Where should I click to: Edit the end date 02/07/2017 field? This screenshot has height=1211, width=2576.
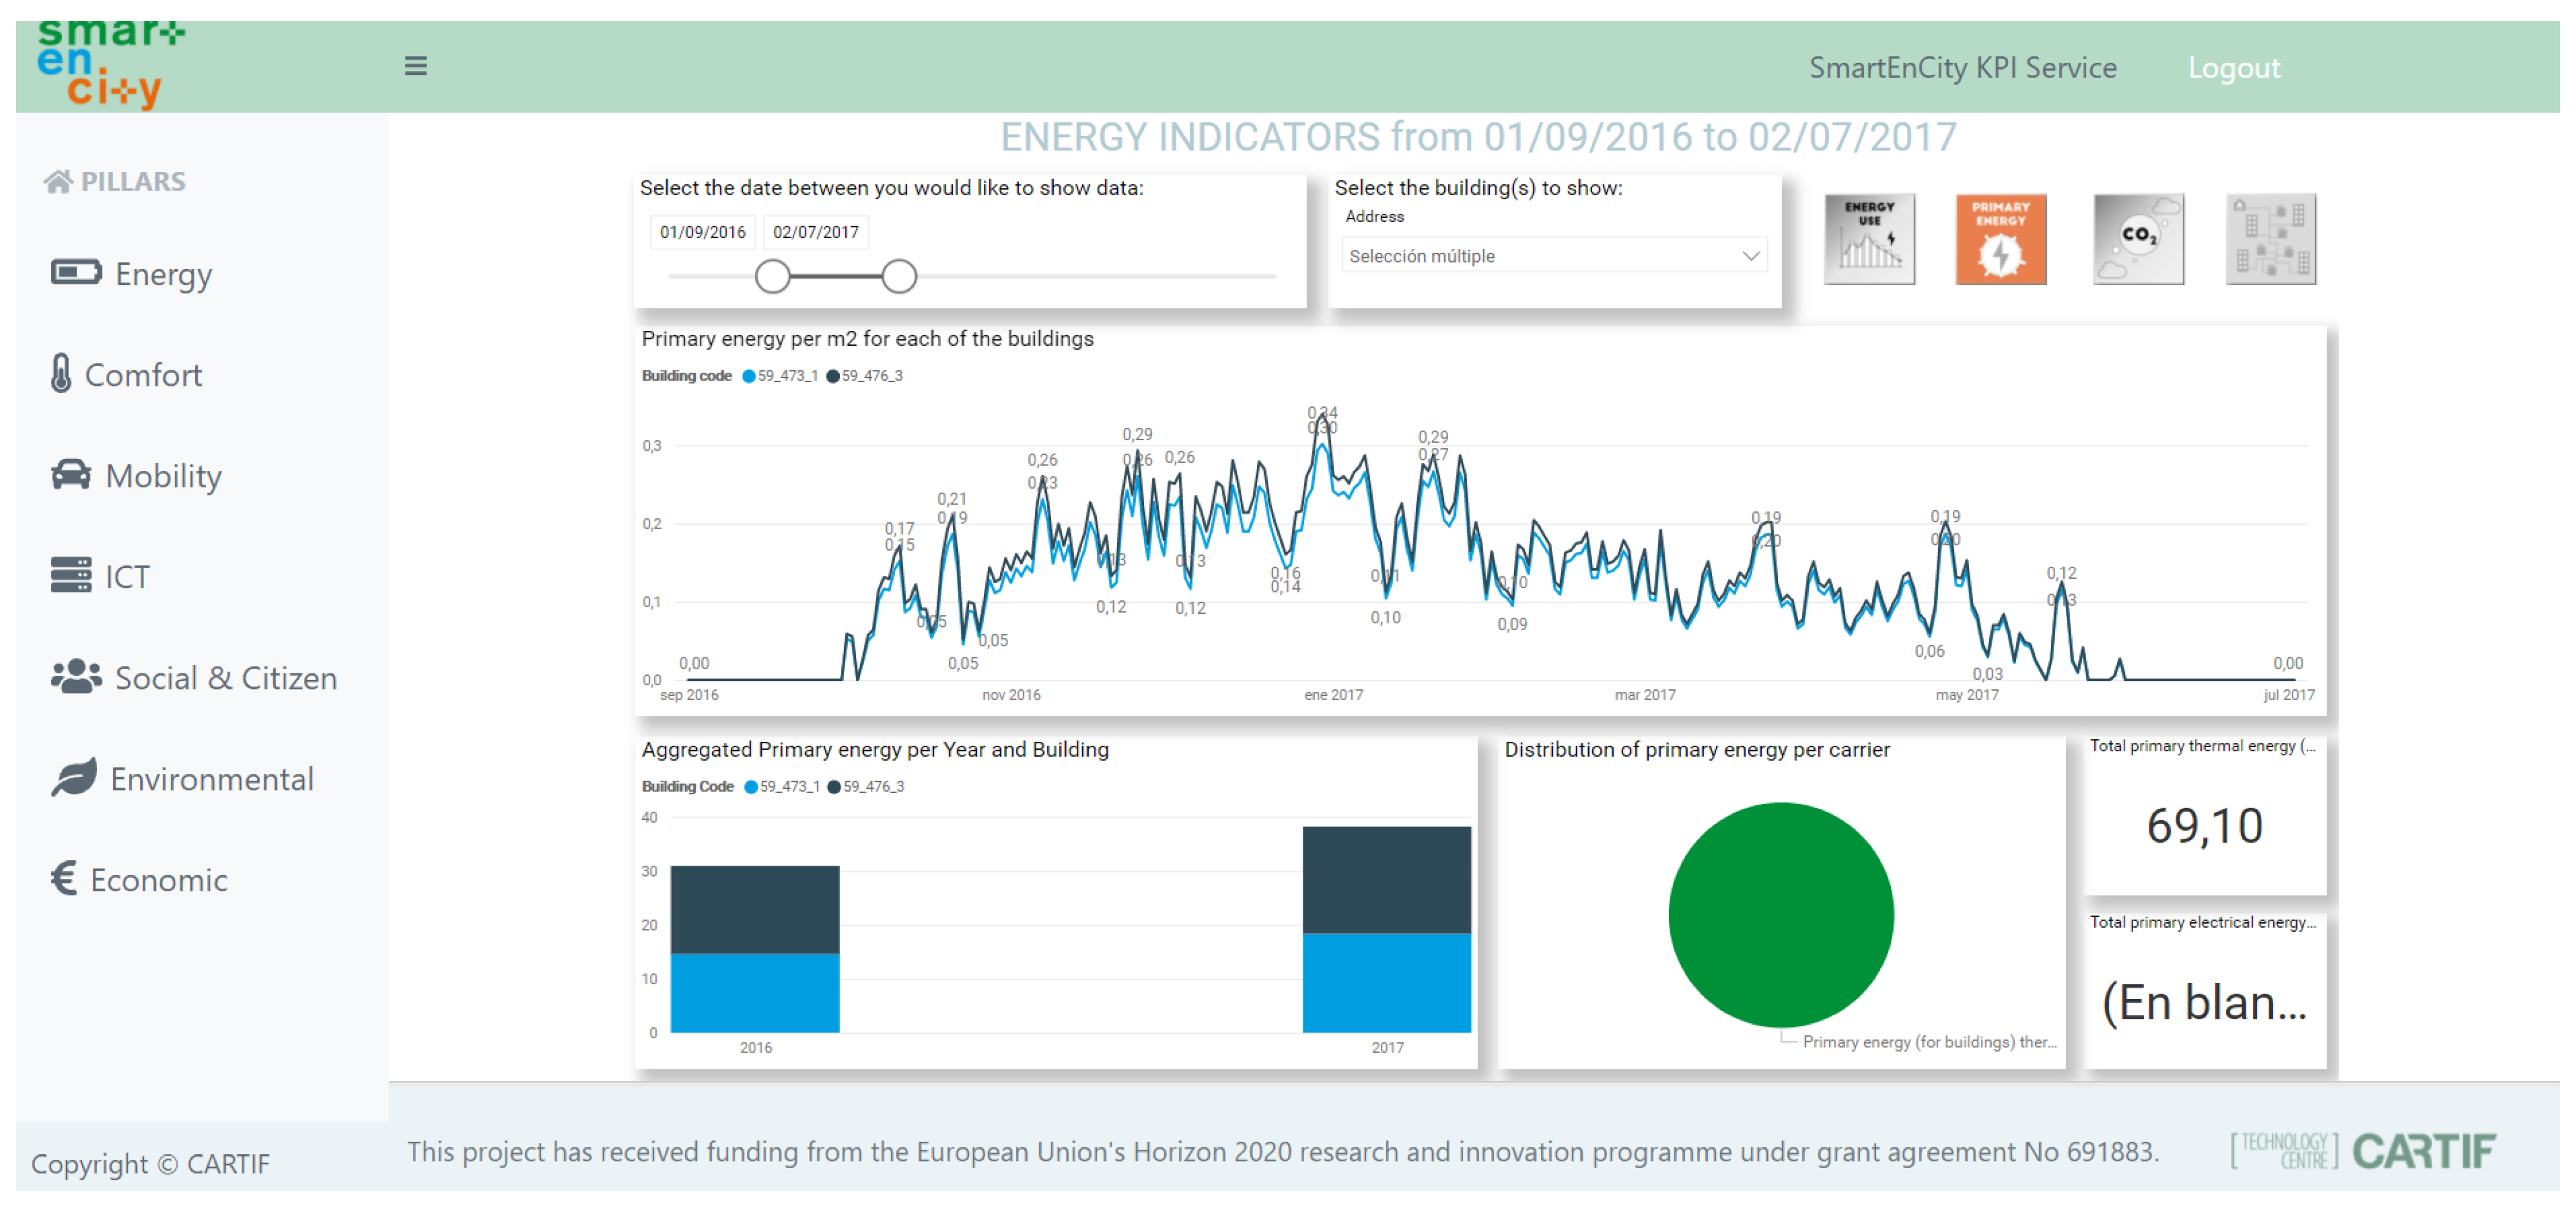815,232
